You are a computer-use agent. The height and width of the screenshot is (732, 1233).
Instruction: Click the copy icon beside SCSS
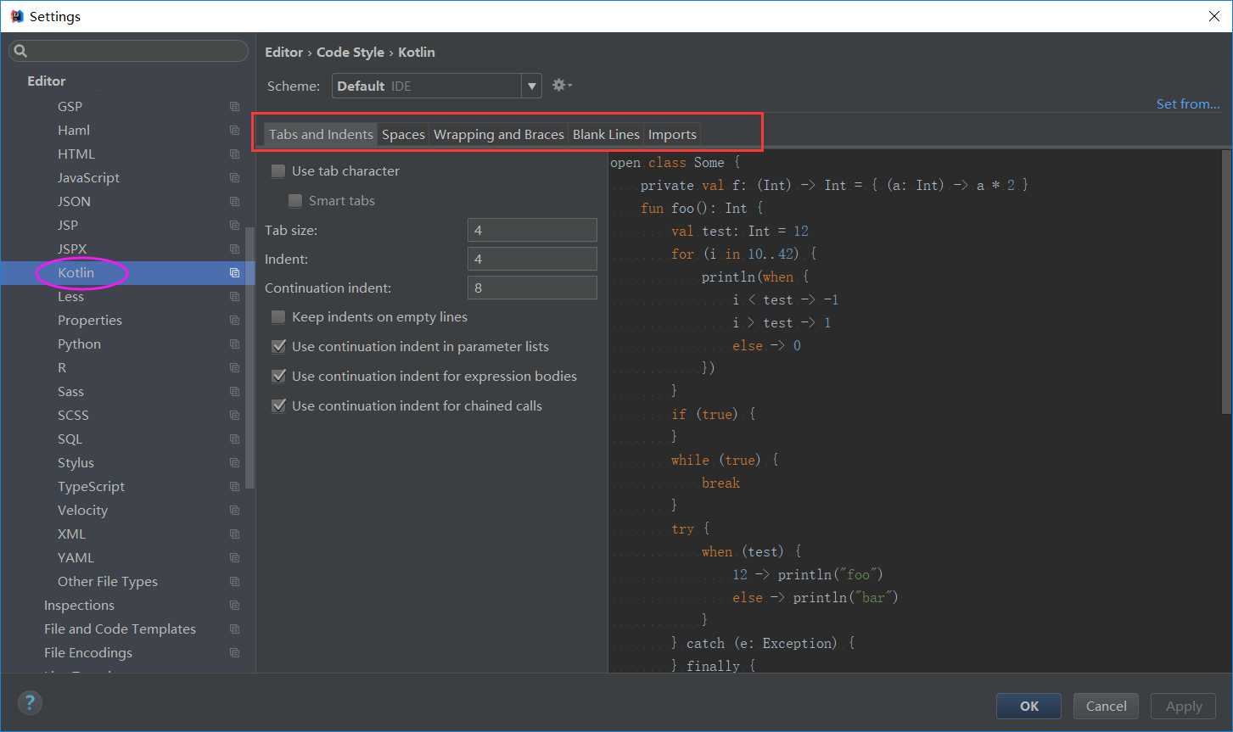point(234,415)
